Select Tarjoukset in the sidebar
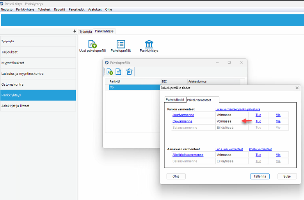This screenshot has width=304, height=200. 38,52
